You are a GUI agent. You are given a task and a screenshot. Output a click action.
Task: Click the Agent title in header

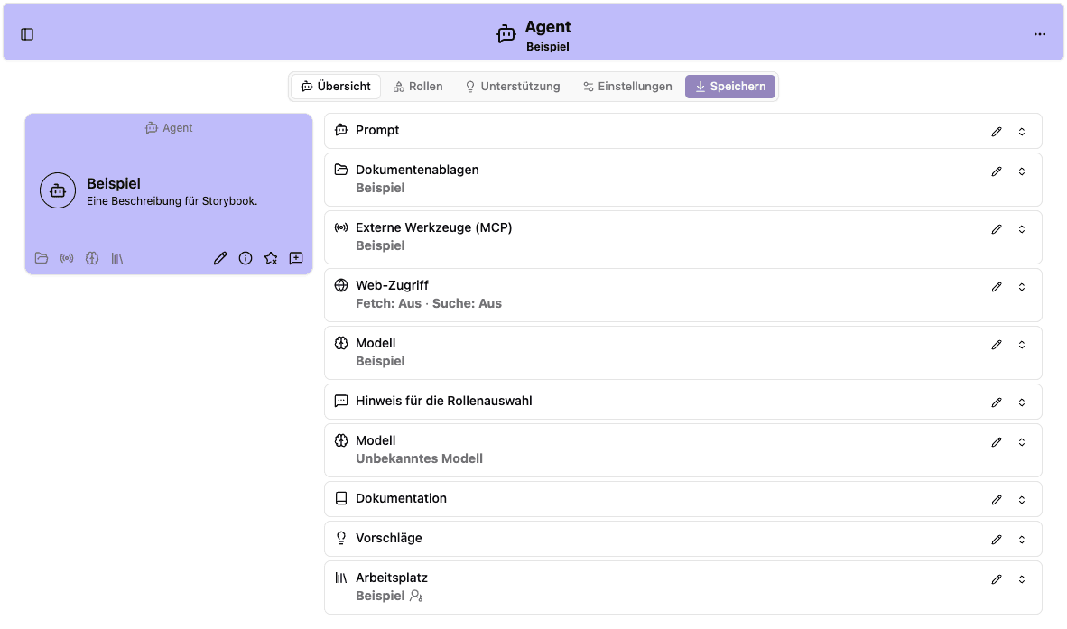pyautogui.click(x=548, y=27)
